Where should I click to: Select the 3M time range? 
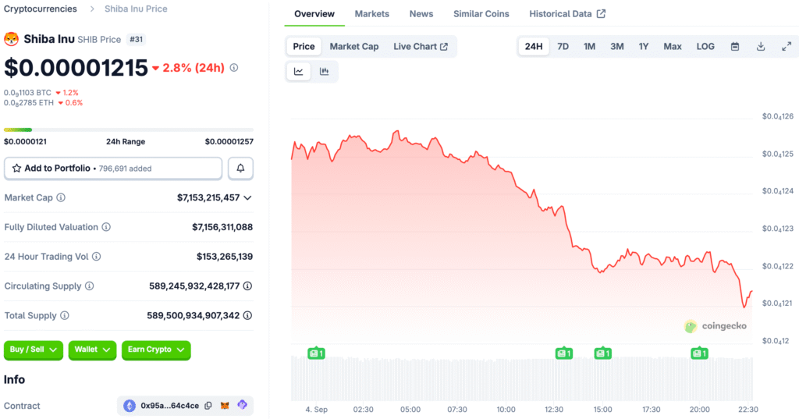[616, 46]
